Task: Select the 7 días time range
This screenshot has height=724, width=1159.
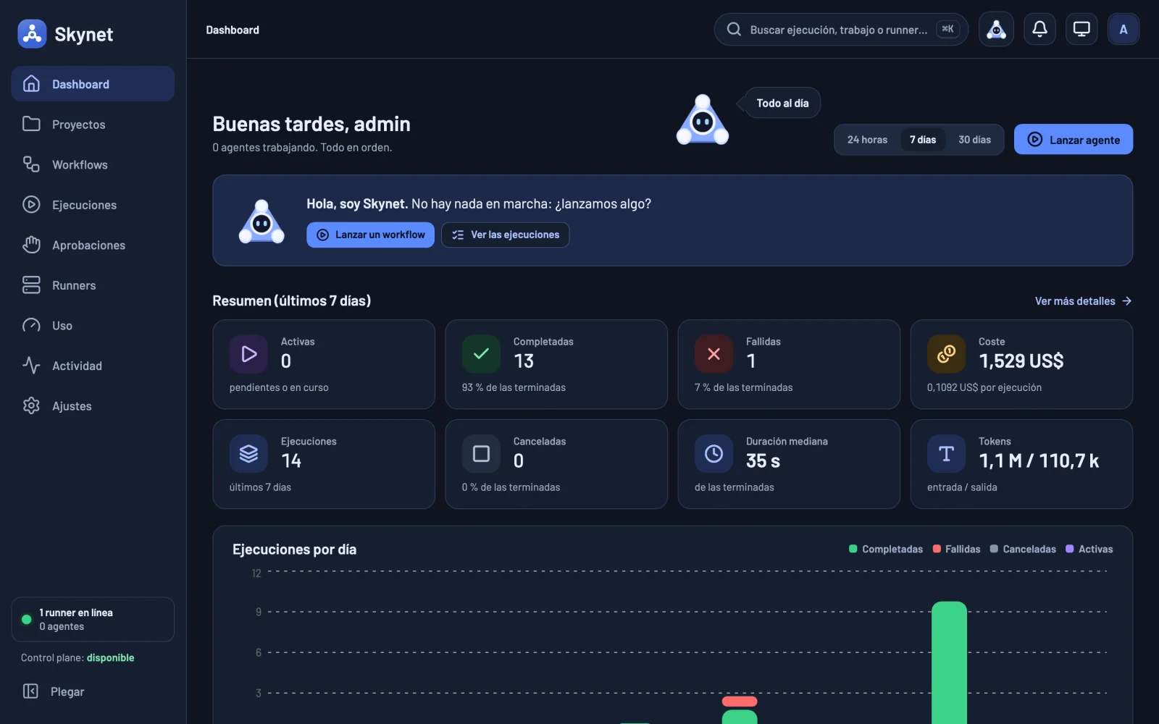Action: point(923,140)
